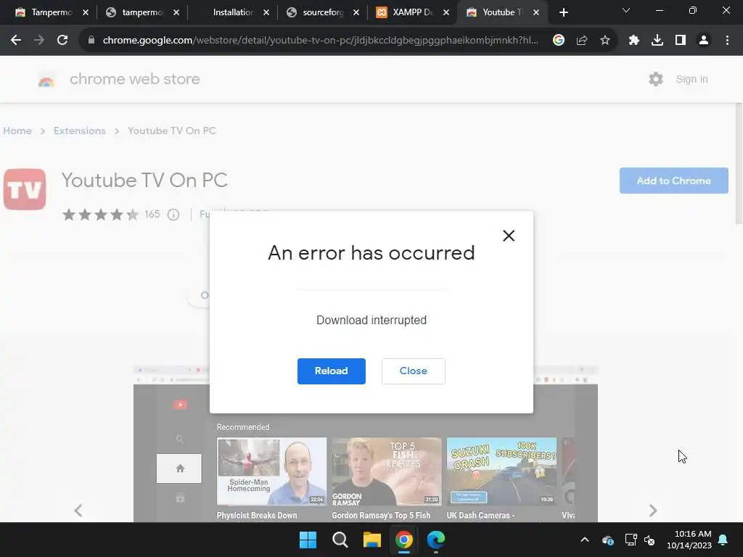Image resolution: width=743 pixels, height=557 pixels.
Task: Click the muted volume tray icon
Action: pyautogui.click(x=649, y=540)
